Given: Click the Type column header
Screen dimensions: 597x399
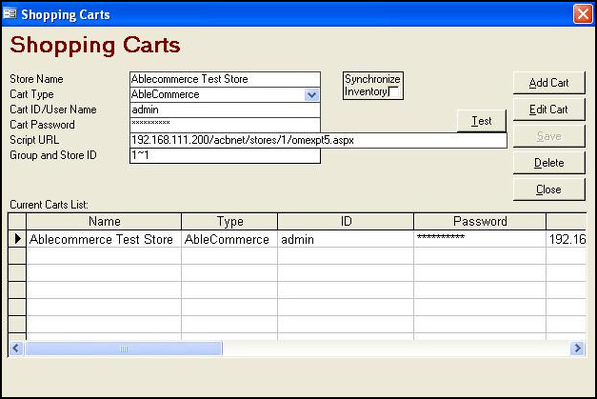Looking at the screenshot, I should click(x=229, y=221).
